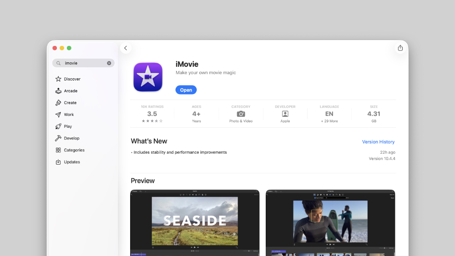The width and height of the screenshot is (455, 256).
Task: Select Create in the sidebar
Action: coord(70,103)
